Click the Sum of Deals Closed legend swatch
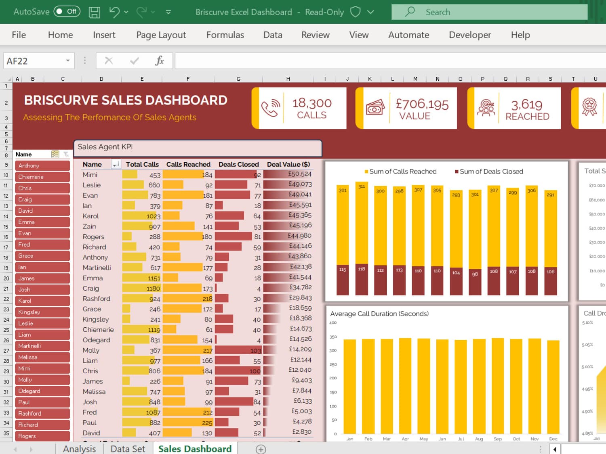The width and height of the screenshot is (606, 454). (457, 172)
